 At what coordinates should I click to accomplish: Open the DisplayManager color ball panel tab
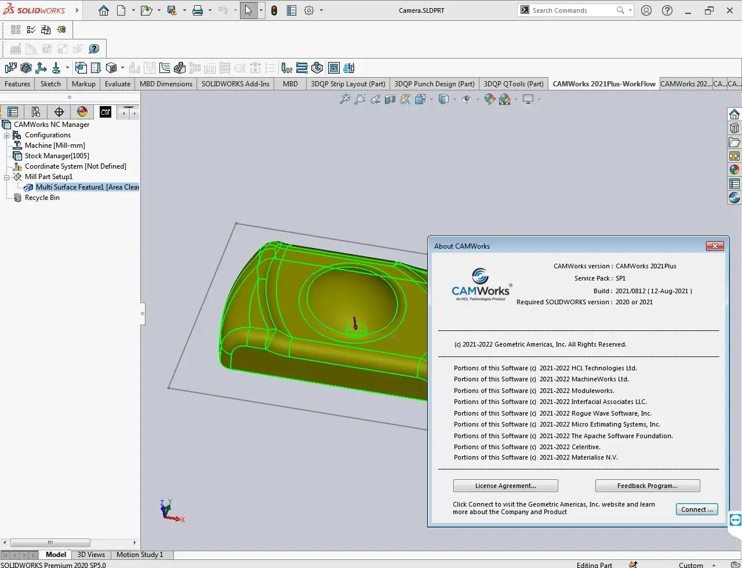(x=82, y=112)
